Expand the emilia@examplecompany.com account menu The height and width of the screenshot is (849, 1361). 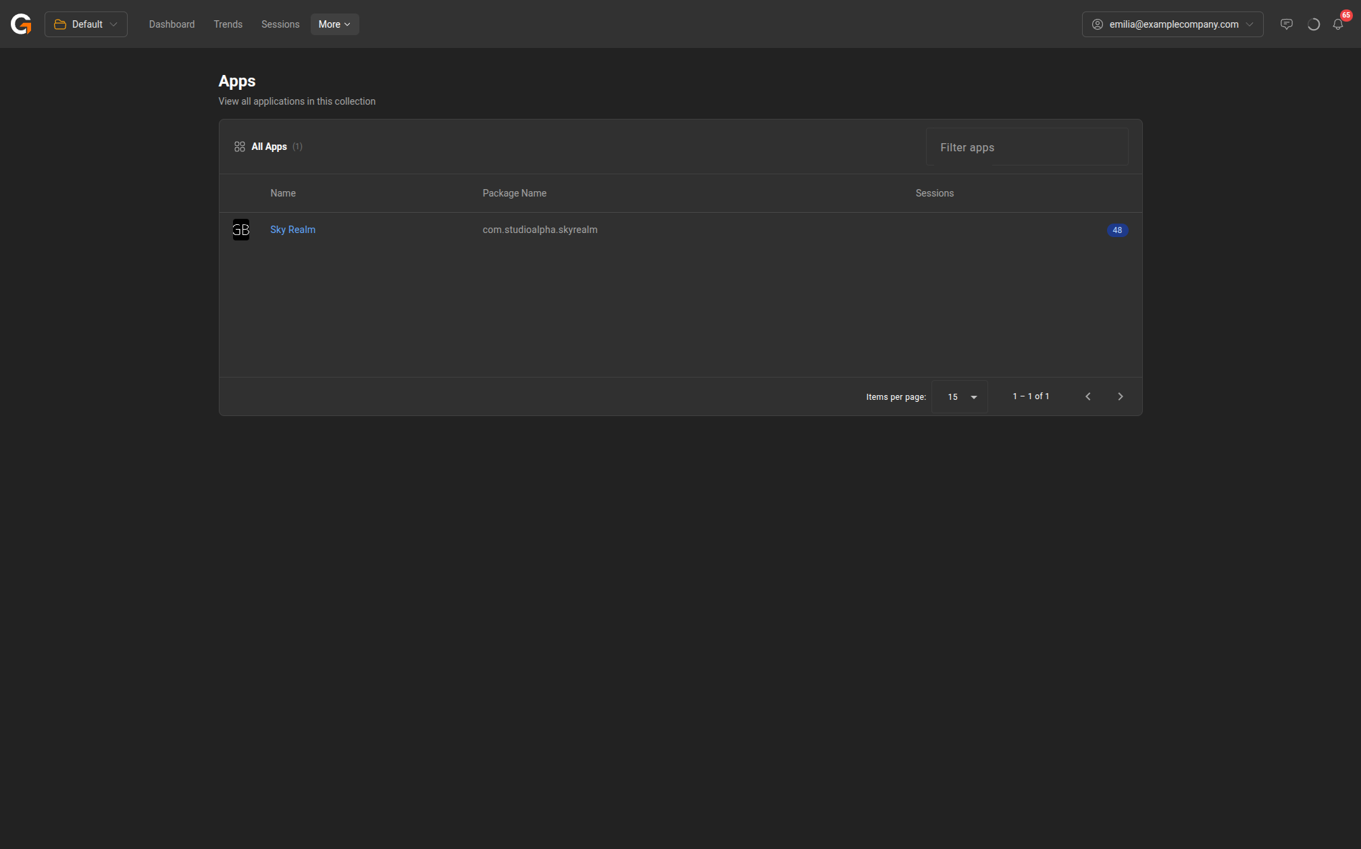point(1173,24)
